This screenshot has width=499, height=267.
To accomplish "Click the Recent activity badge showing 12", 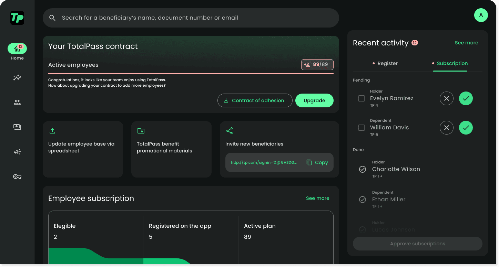I will [415, 43].
